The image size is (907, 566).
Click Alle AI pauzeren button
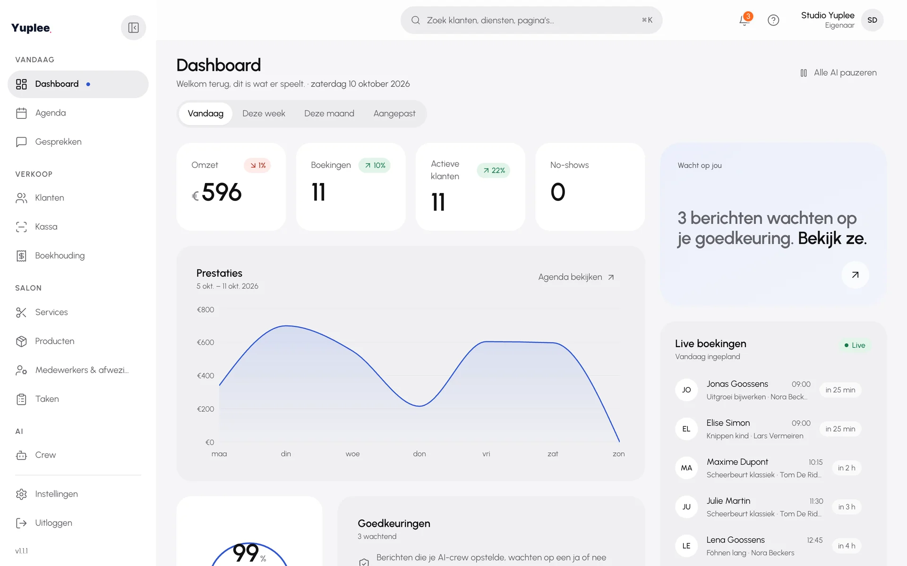click(x=839, y=73)
